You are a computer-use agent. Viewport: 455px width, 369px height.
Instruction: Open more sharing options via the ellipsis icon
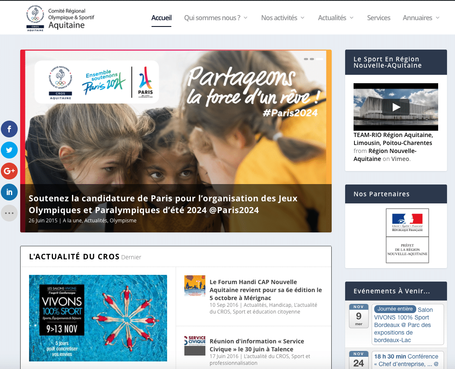[9, 213]
